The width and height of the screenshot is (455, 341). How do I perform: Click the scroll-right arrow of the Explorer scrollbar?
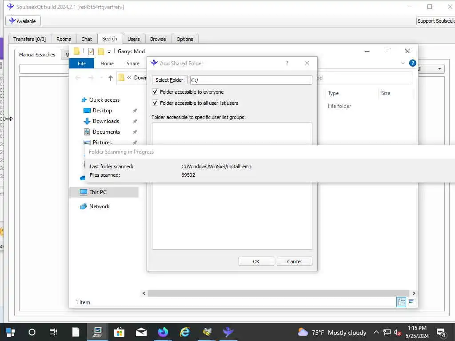(x=414, y=293)
